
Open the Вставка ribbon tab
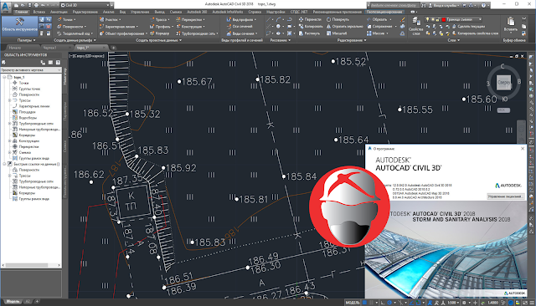39,12
